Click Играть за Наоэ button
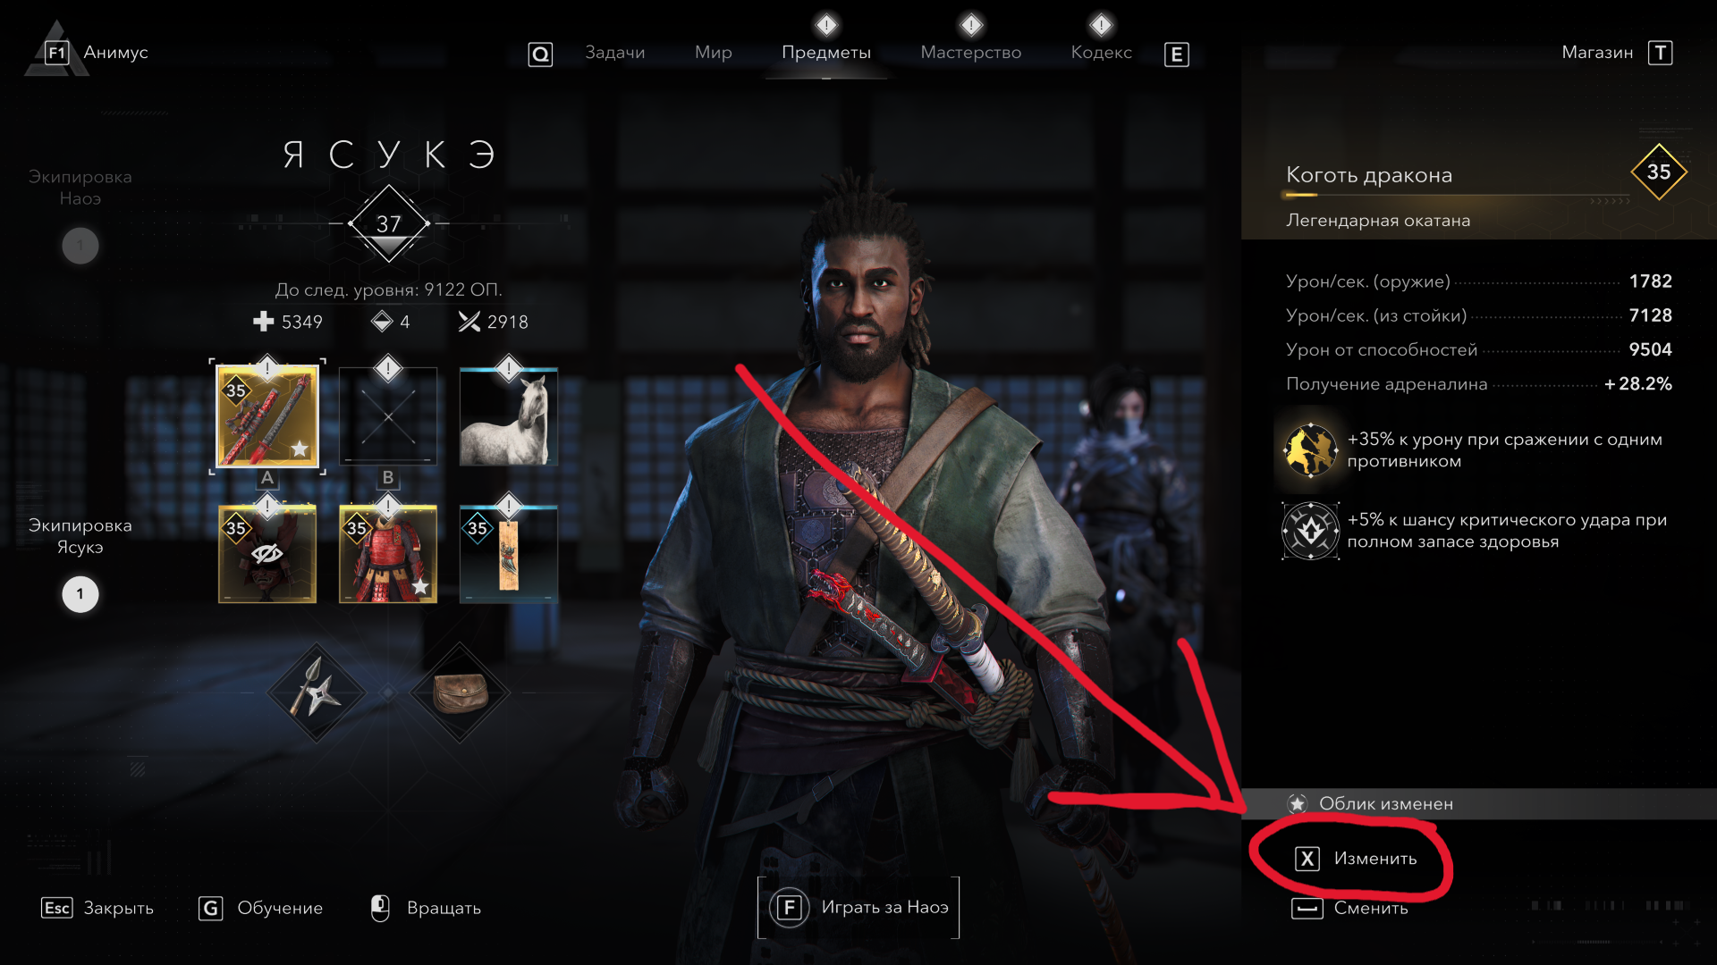1717x965 pixels. (x=858, y=908)
